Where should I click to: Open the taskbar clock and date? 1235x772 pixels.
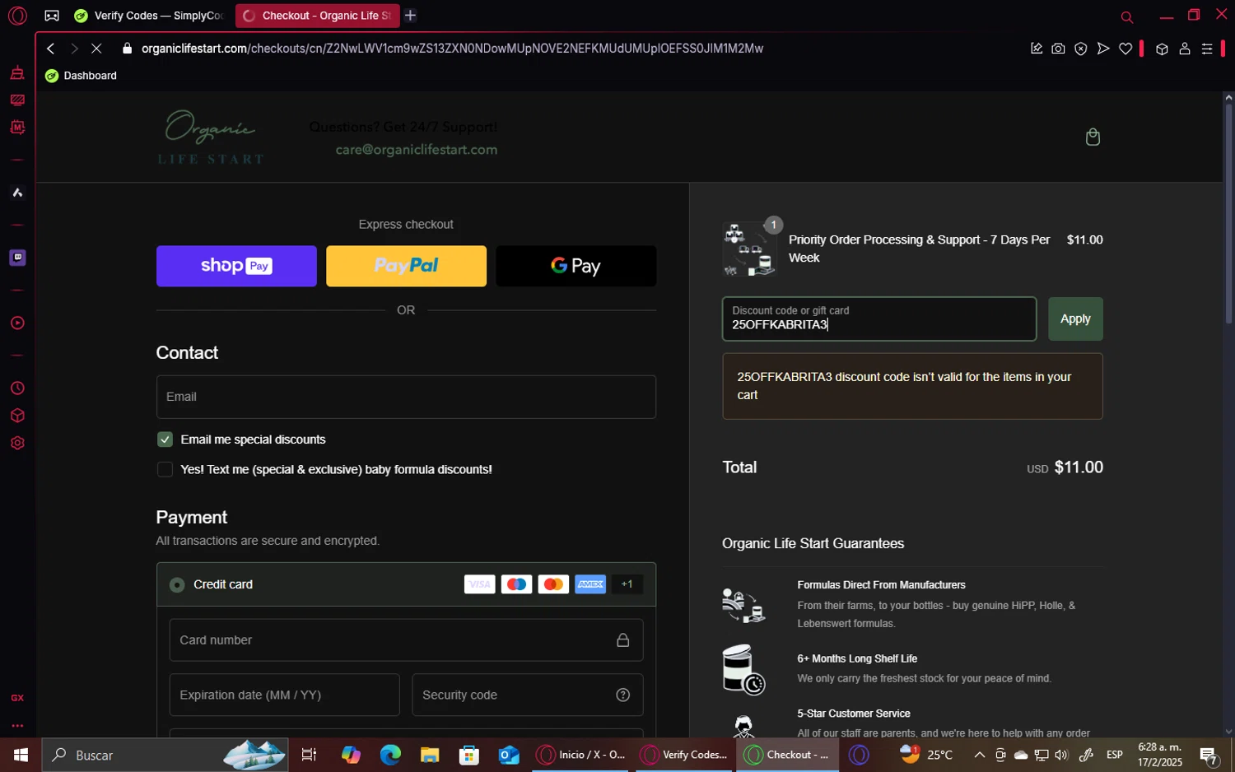point(1159,755)
